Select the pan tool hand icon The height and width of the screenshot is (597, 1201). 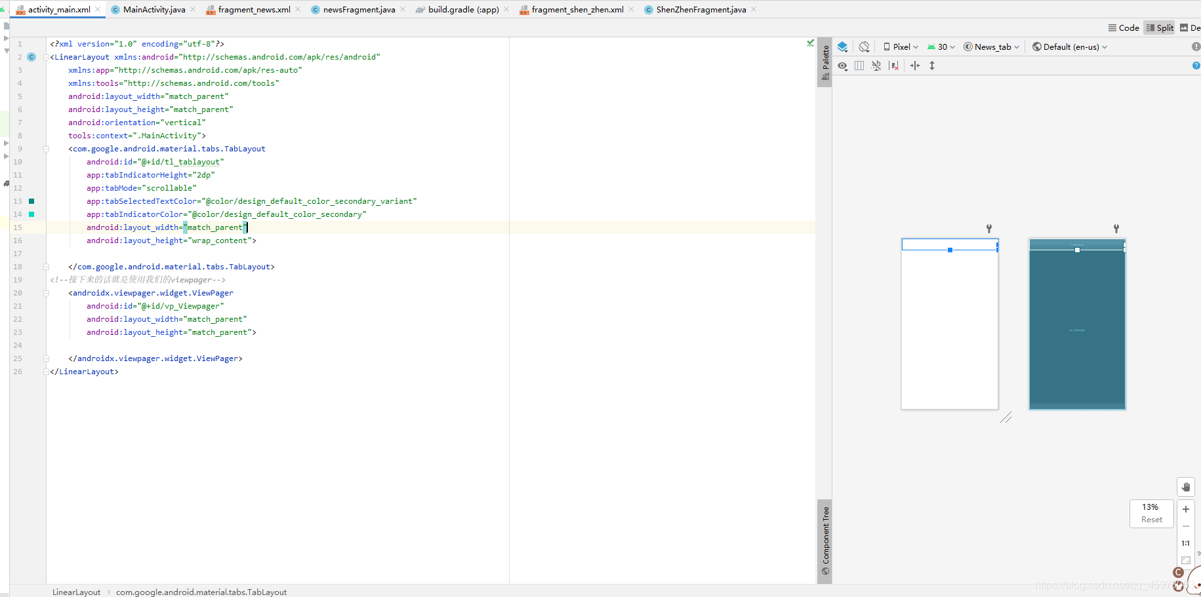[x=1185, y=487]
